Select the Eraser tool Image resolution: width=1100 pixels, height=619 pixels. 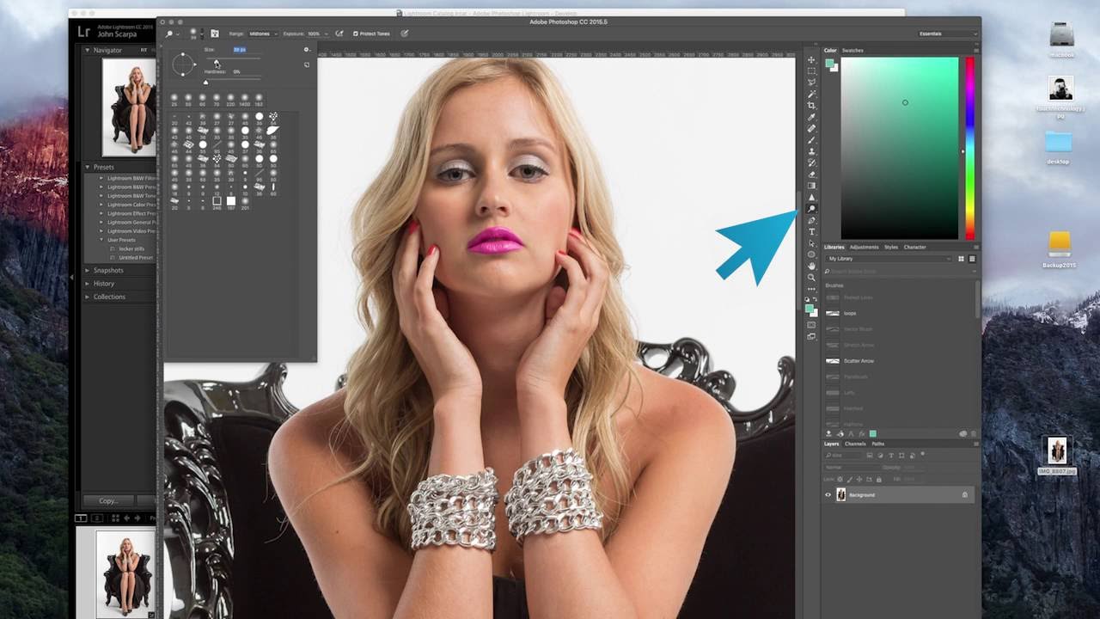coord(811,174)
